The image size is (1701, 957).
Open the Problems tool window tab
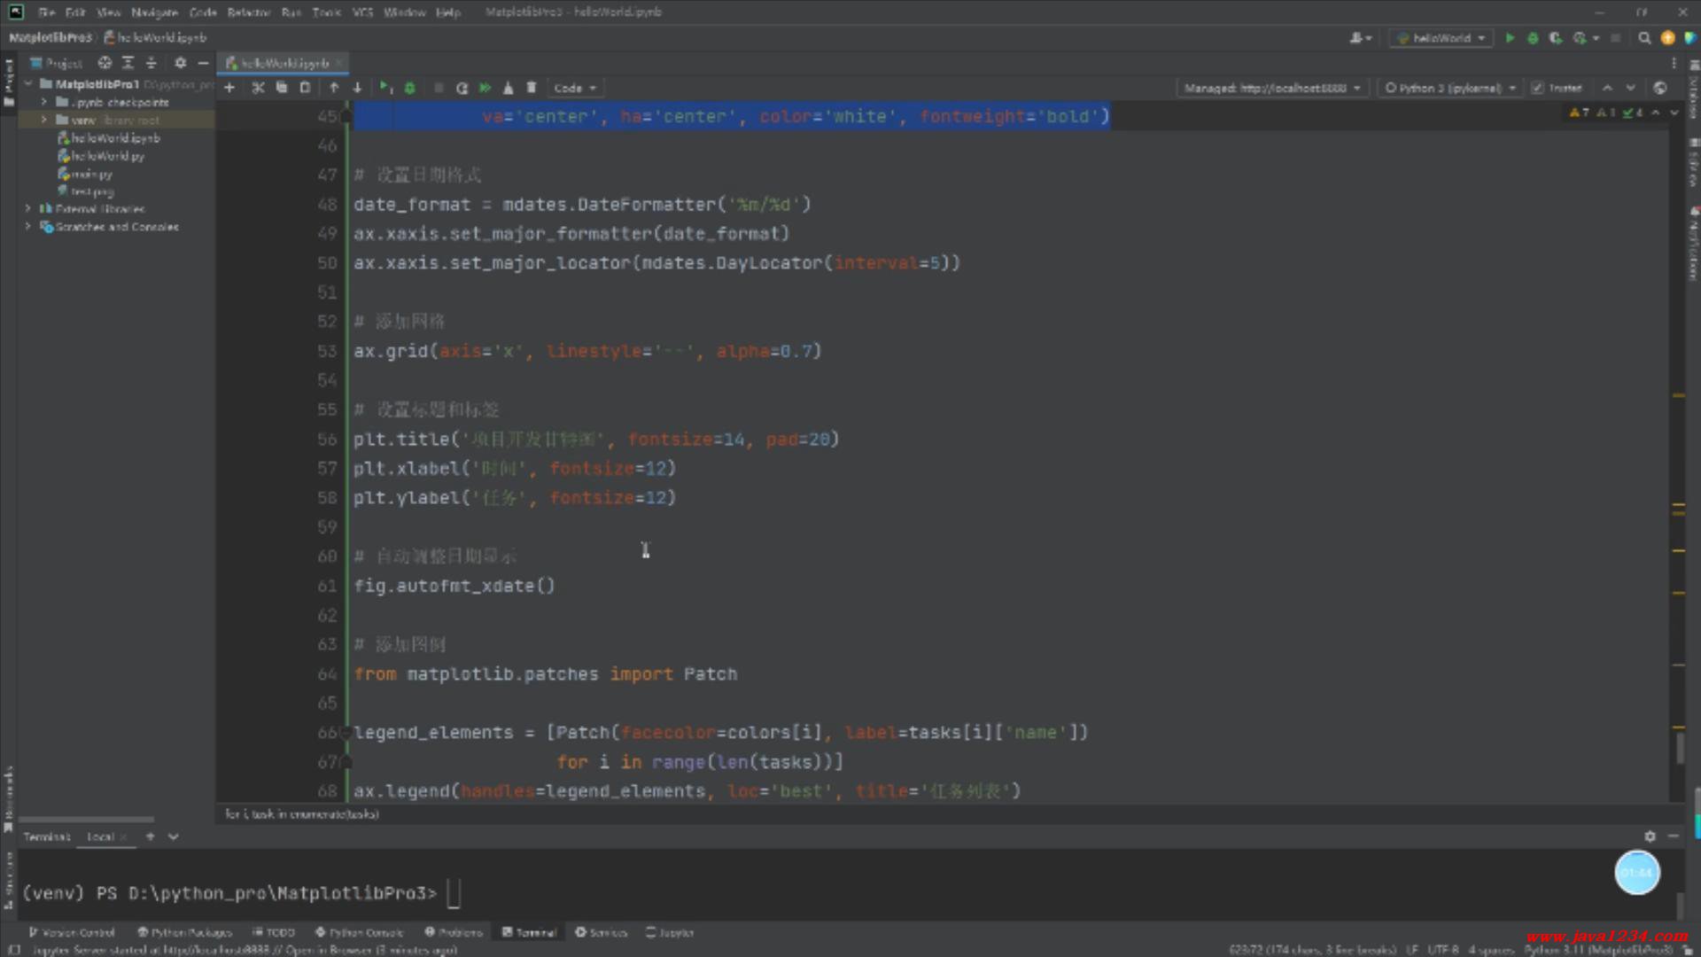[x=454, y=932]
